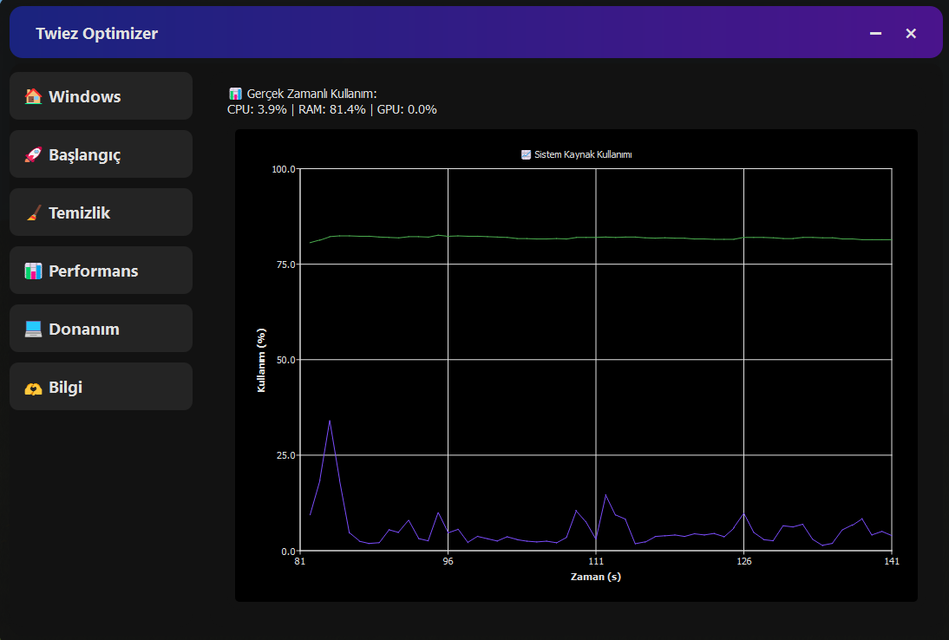Click the 100.0 y-axis tick label

284,169
